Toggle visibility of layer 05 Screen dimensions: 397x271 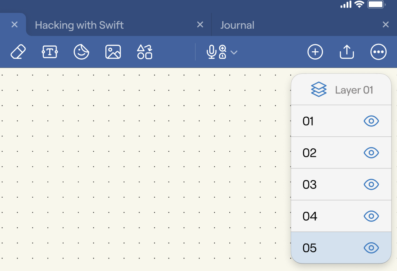(x=371, y=248)
